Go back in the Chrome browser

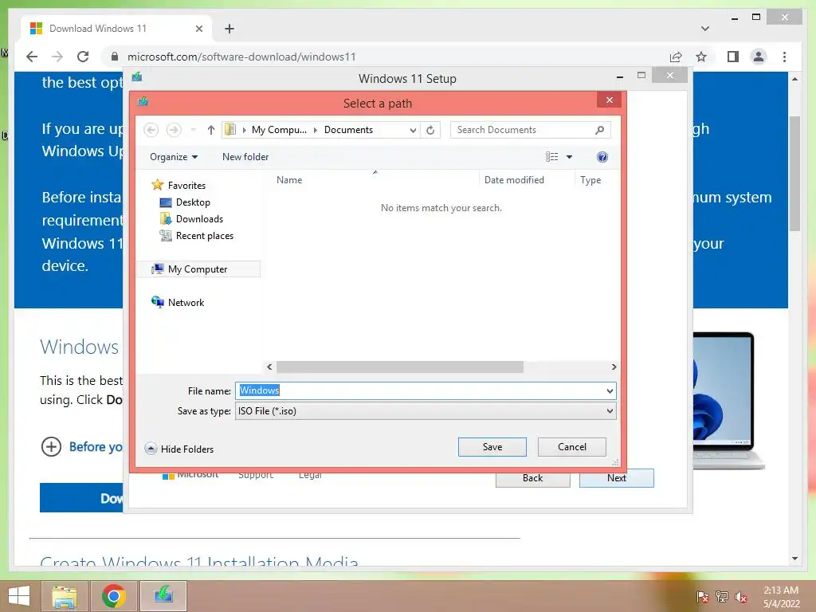[x=32, y=57]
